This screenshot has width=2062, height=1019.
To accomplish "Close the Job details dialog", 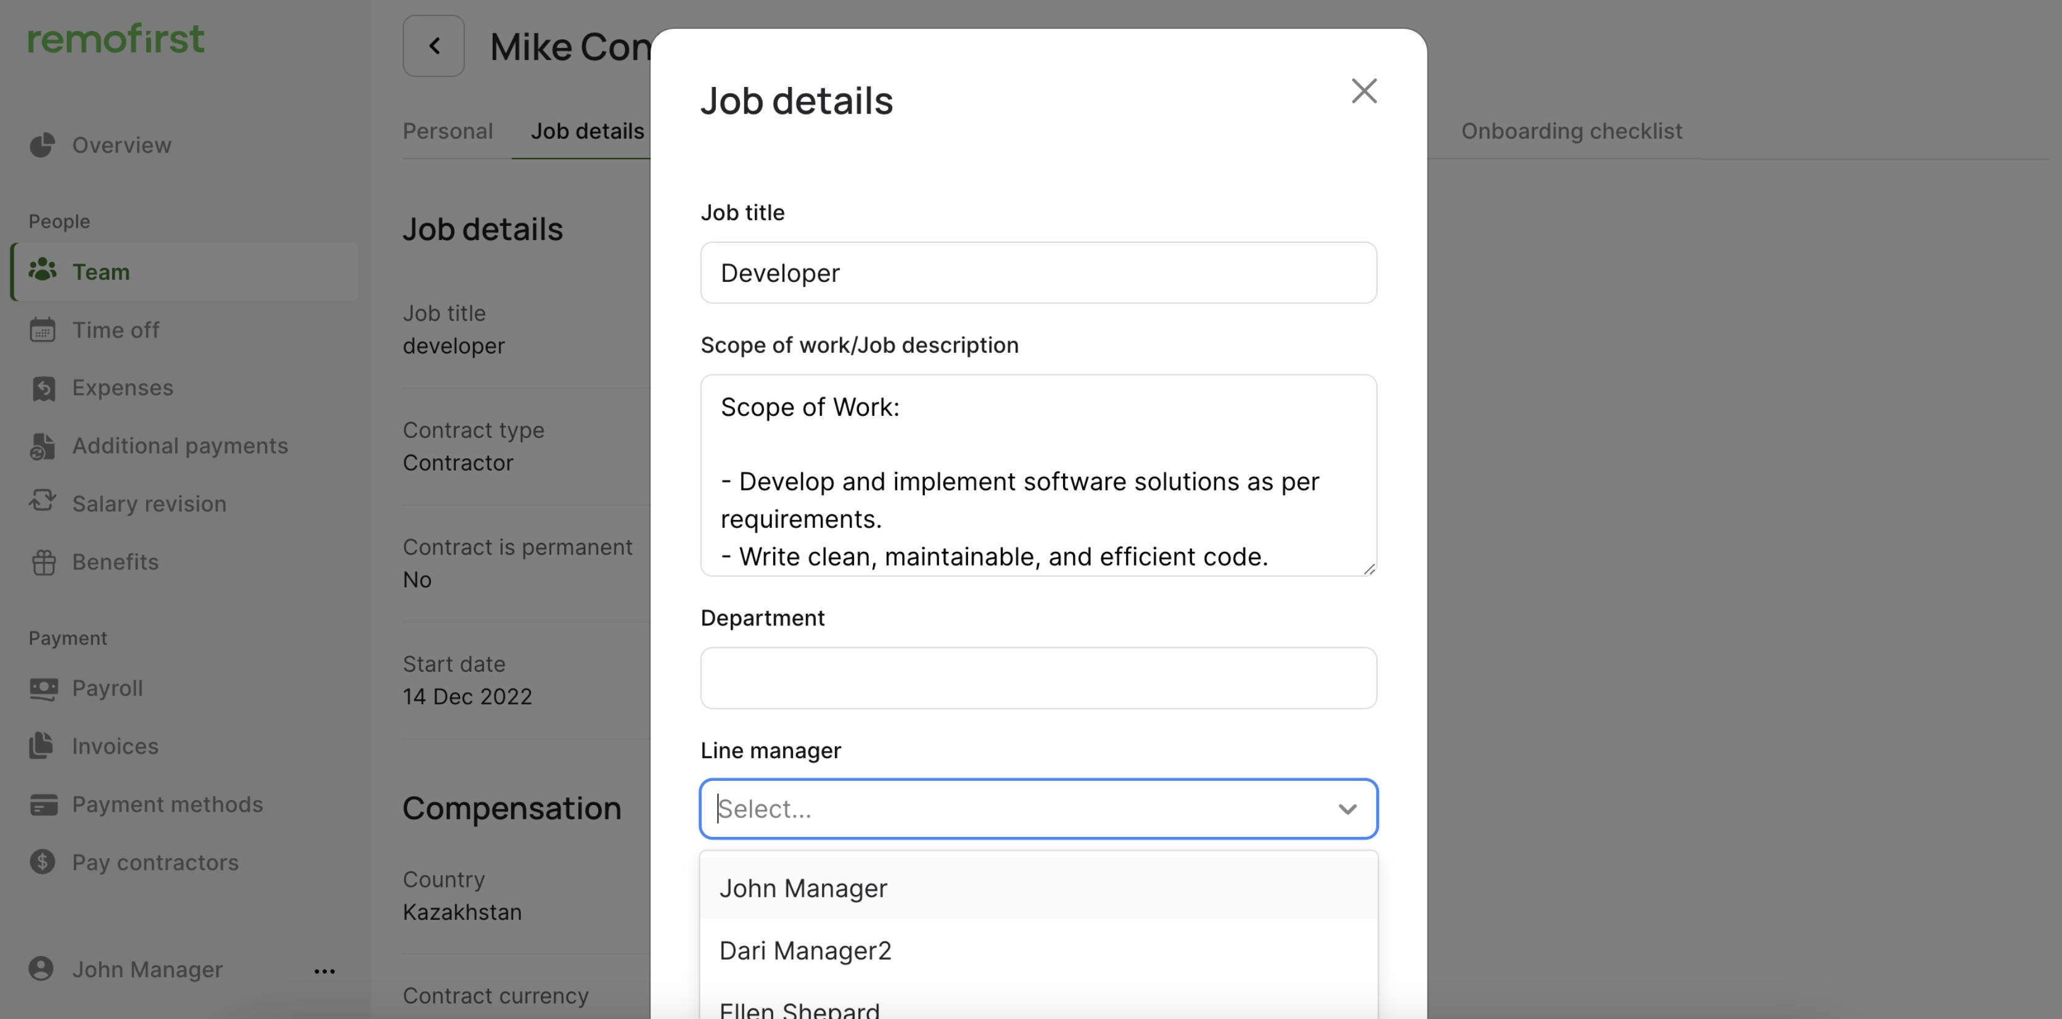I will tap(1364, 91).
